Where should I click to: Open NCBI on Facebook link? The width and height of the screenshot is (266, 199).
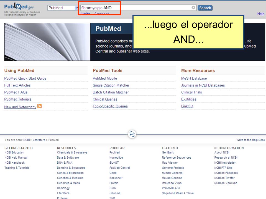226,173
